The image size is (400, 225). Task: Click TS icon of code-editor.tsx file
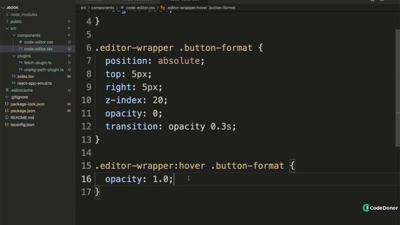[21, 49]
